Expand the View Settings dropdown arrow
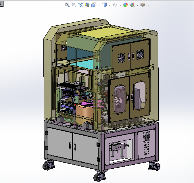Viewport: 194px width, 183px height. click(148, 5)
